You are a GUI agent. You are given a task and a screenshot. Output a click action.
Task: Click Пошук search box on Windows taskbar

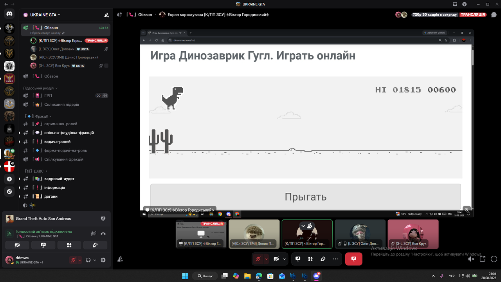pos(205,276)
